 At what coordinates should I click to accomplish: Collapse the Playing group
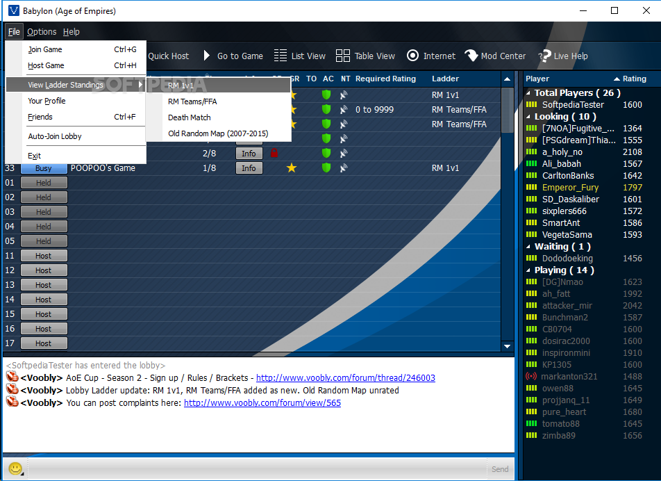[528, 270]
